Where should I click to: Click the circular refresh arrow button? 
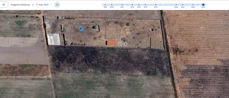pyautogui.click(x=4, y=5)
